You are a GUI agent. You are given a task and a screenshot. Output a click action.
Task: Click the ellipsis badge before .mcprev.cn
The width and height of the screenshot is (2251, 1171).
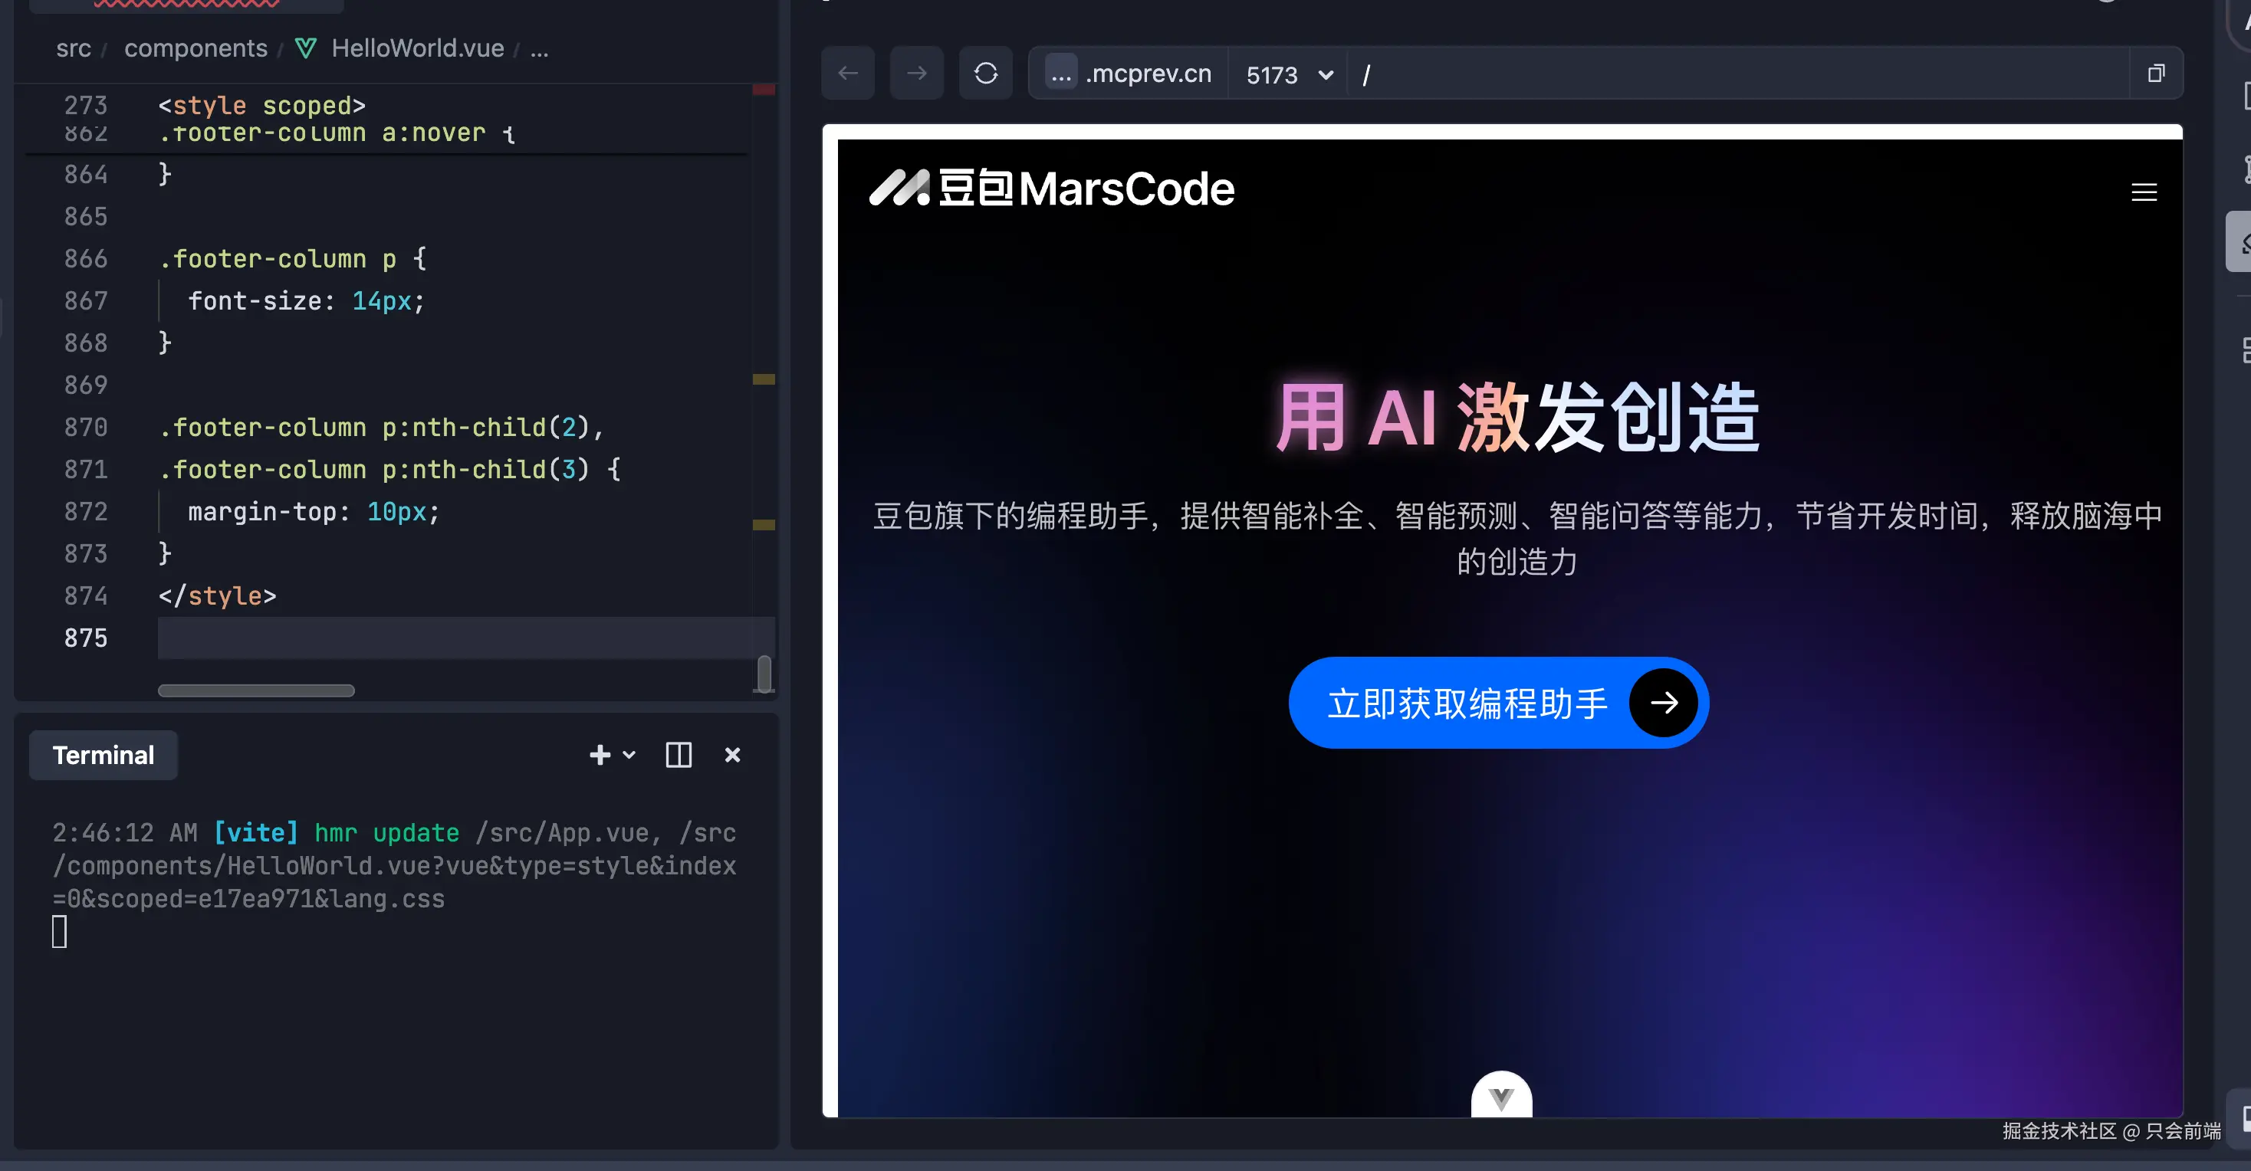point(1061,74)
